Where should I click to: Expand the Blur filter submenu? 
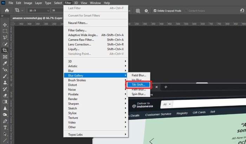coord(96,71)
